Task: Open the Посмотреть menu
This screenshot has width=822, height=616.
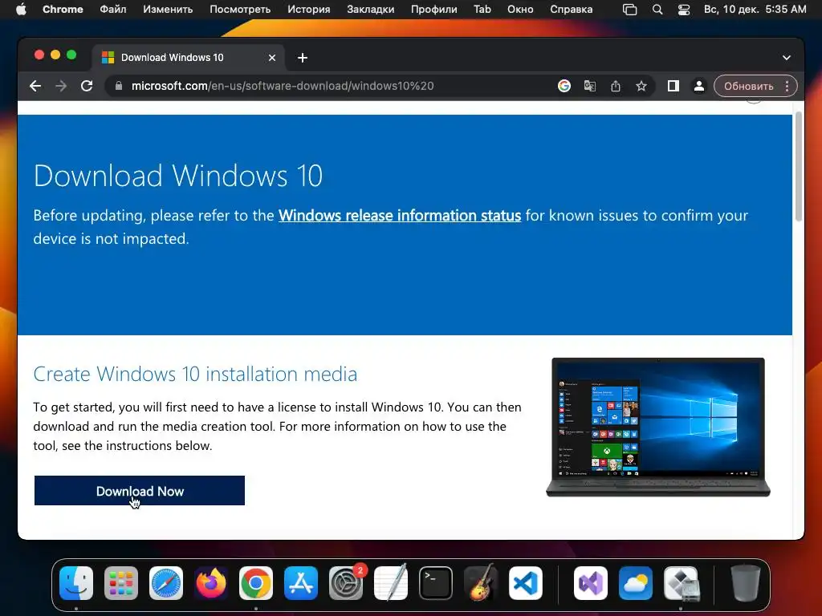Action: click(240, 10)
